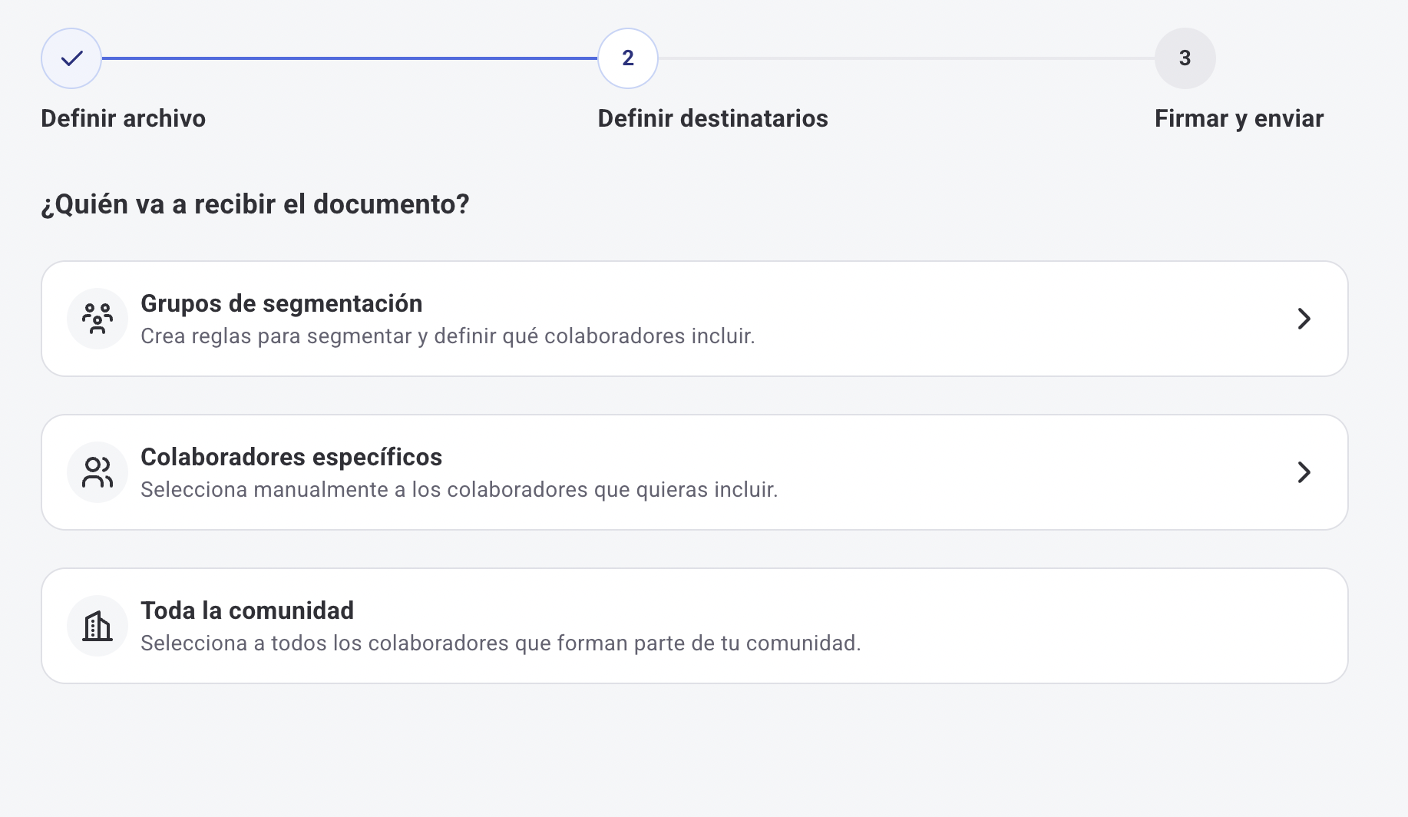Click the Definir archivo step label
The width and height of the screenshot is (1408, 817).
click(123, 118)
